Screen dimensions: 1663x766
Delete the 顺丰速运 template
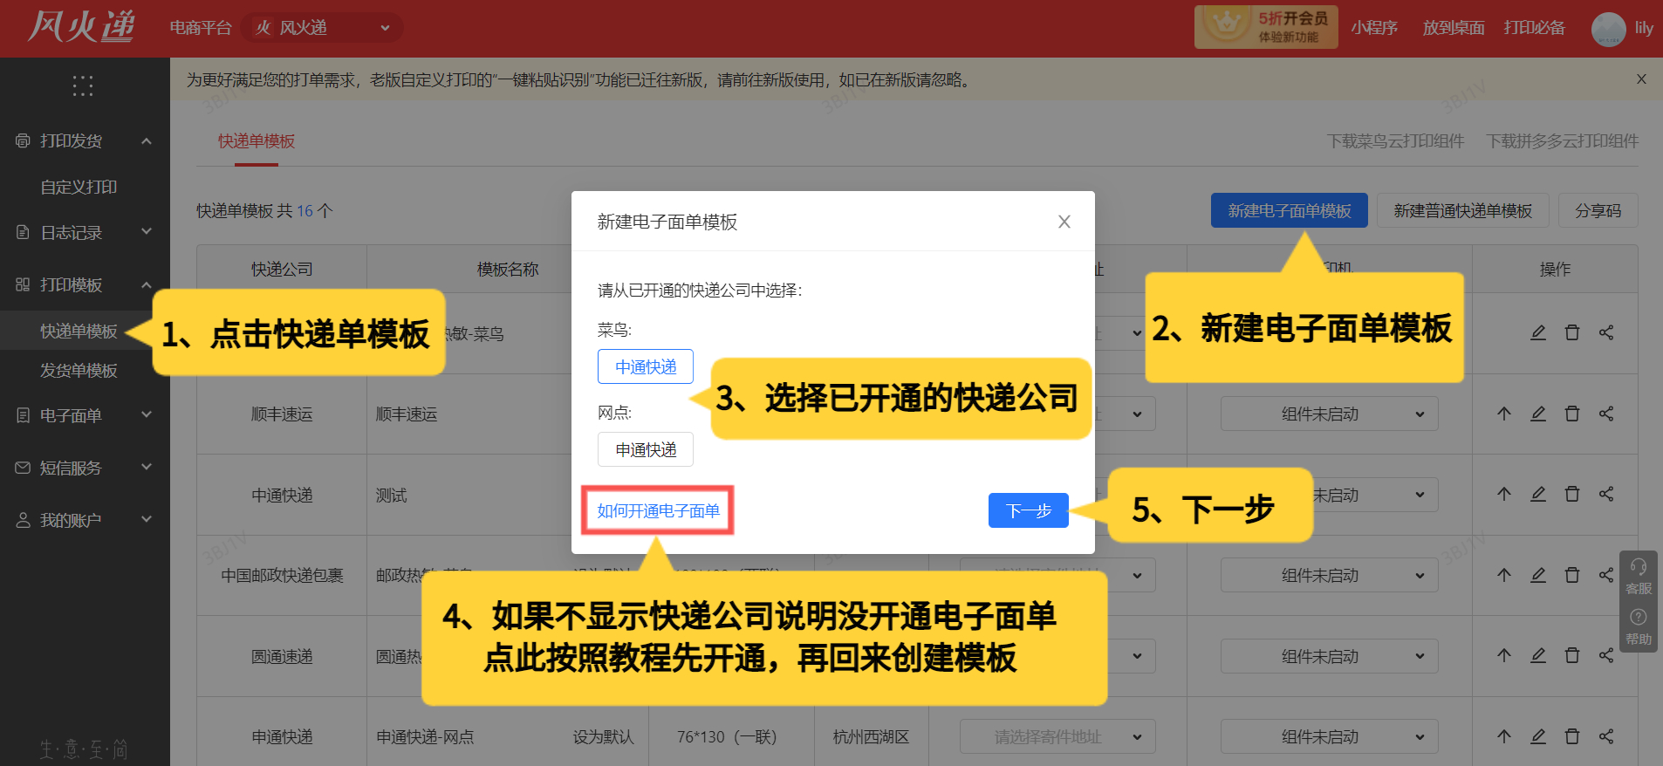(x=1572, y=414)
